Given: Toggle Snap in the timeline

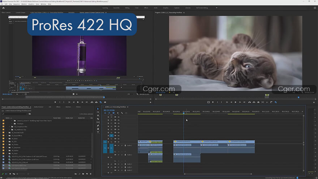Looking at the screenshot, I should coord(109,113).
